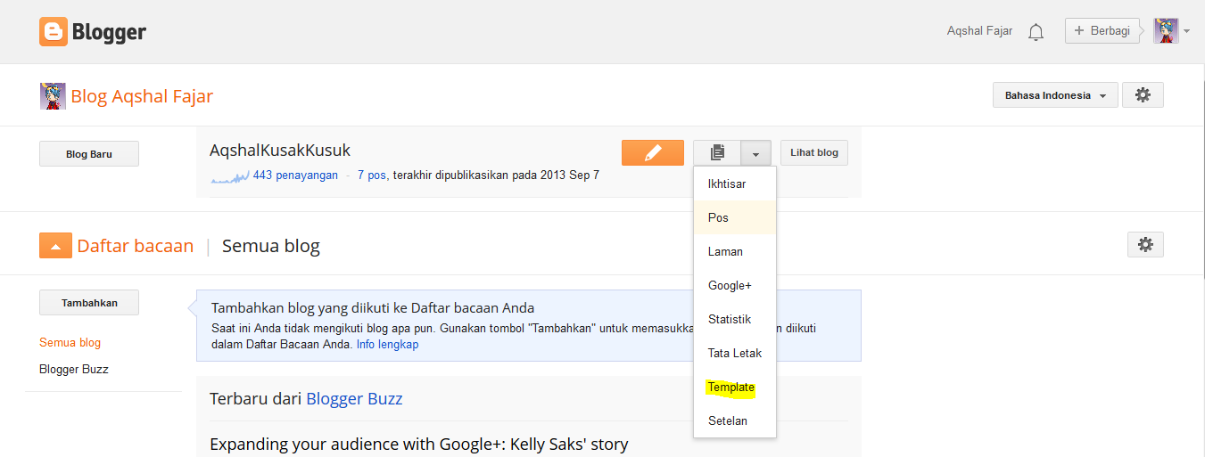The image size is (1205, 457).
Task: Open the 443 penayangan link
Action: [x=295, y=175]
